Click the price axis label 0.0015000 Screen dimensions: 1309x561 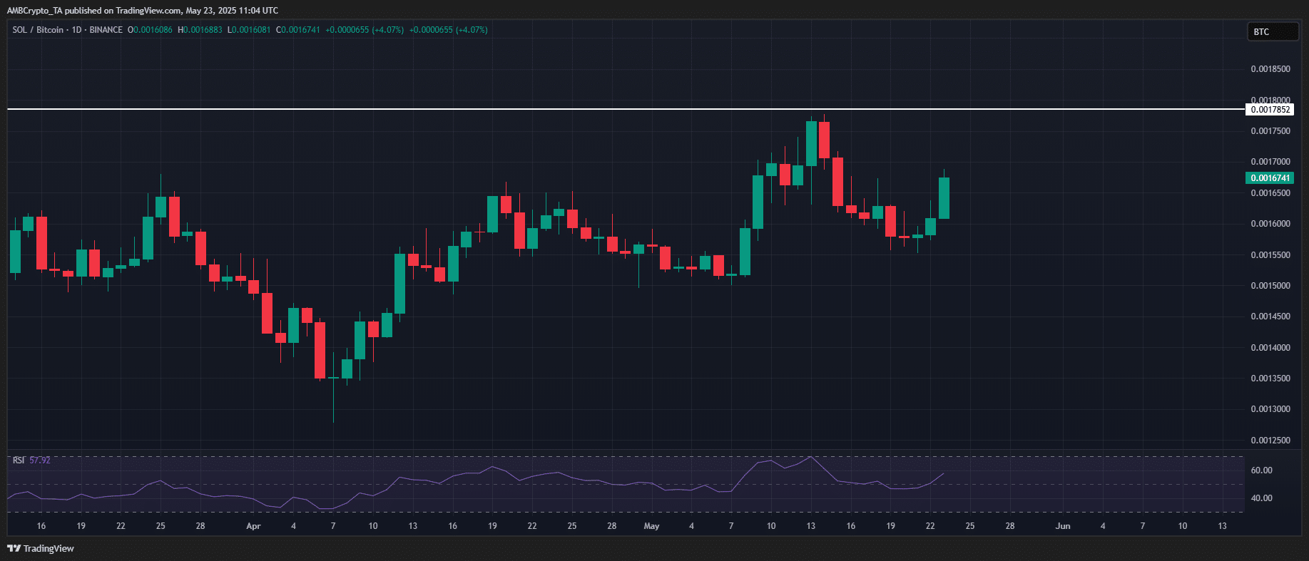1270,286
